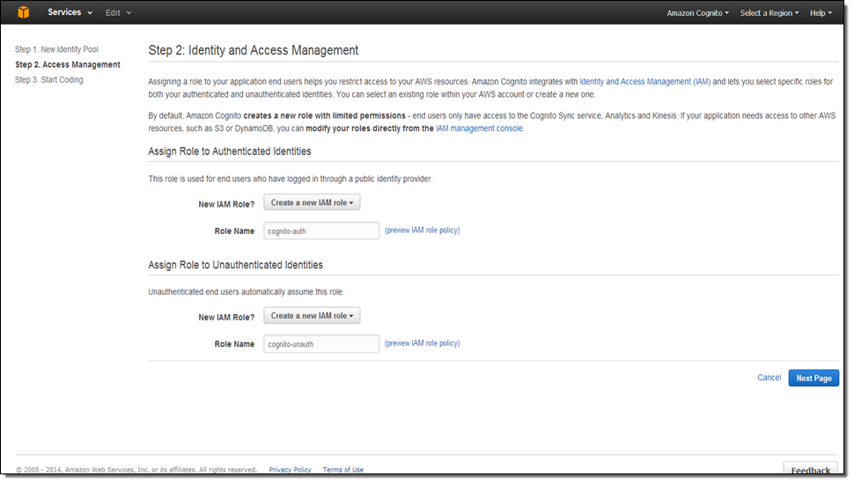Preview IAM role policy for the unauthenticated role
Viewport: 854px width, 484px height.
pyautogui.click(x=423, y=343)
